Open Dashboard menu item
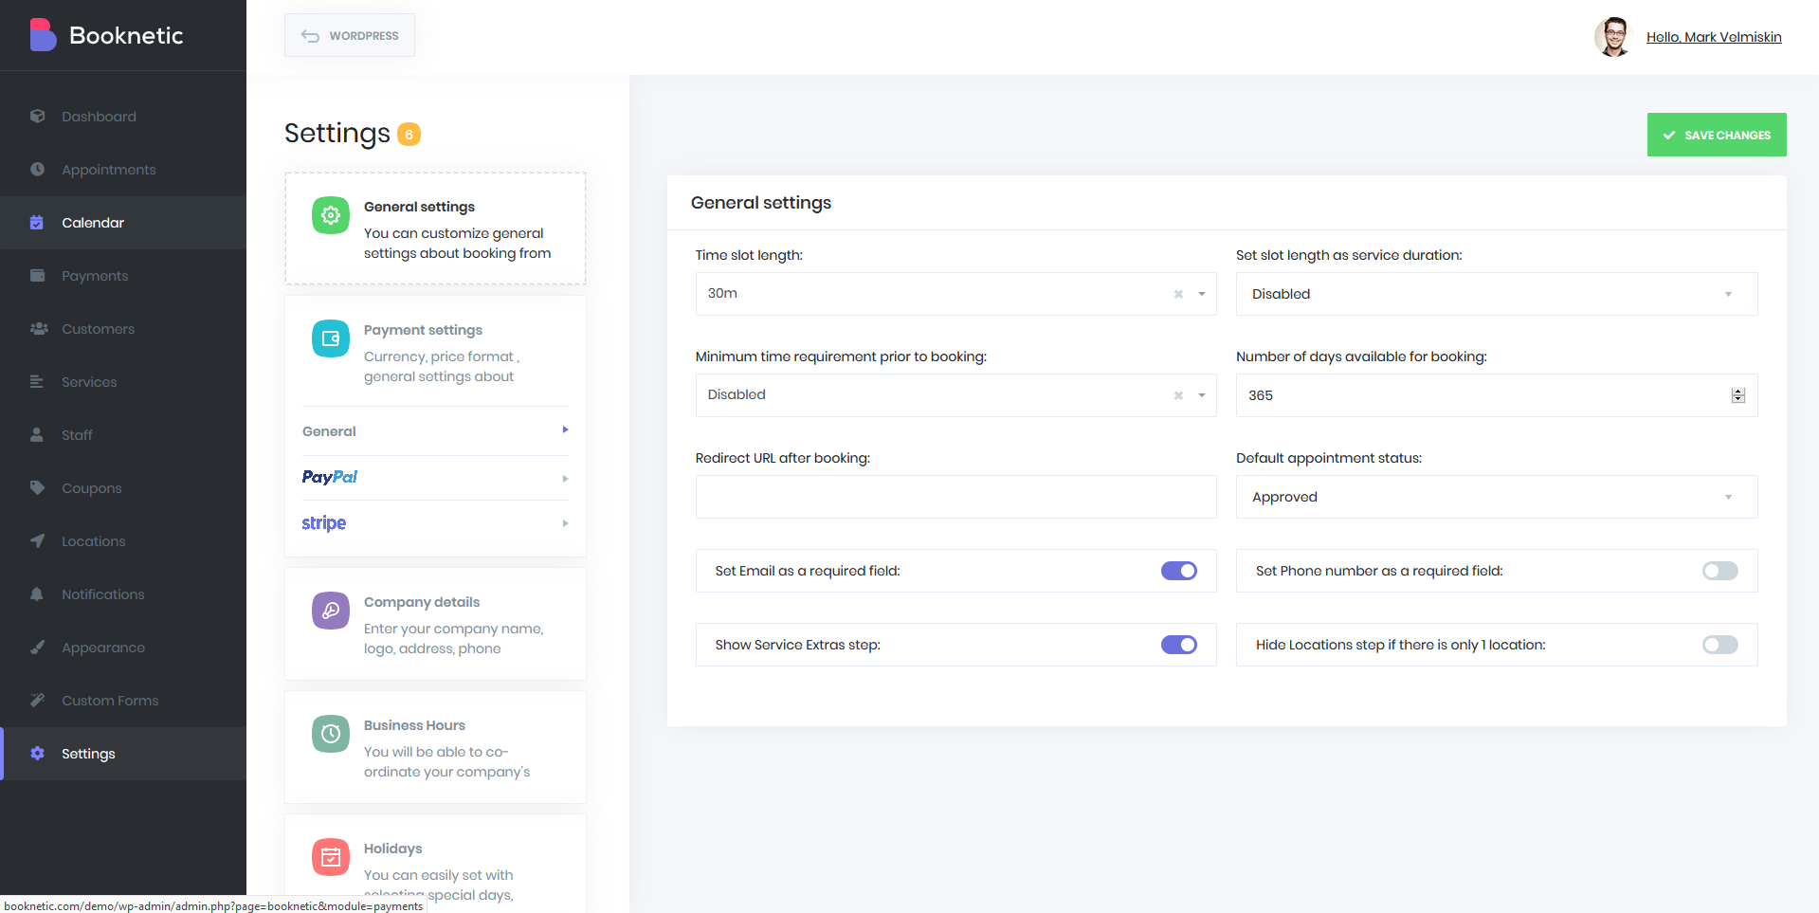Viewport: 1819px width, 913px height. [x=123, y=117]
